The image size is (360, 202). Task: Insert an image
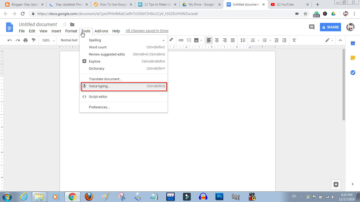[x=196, y=40]
